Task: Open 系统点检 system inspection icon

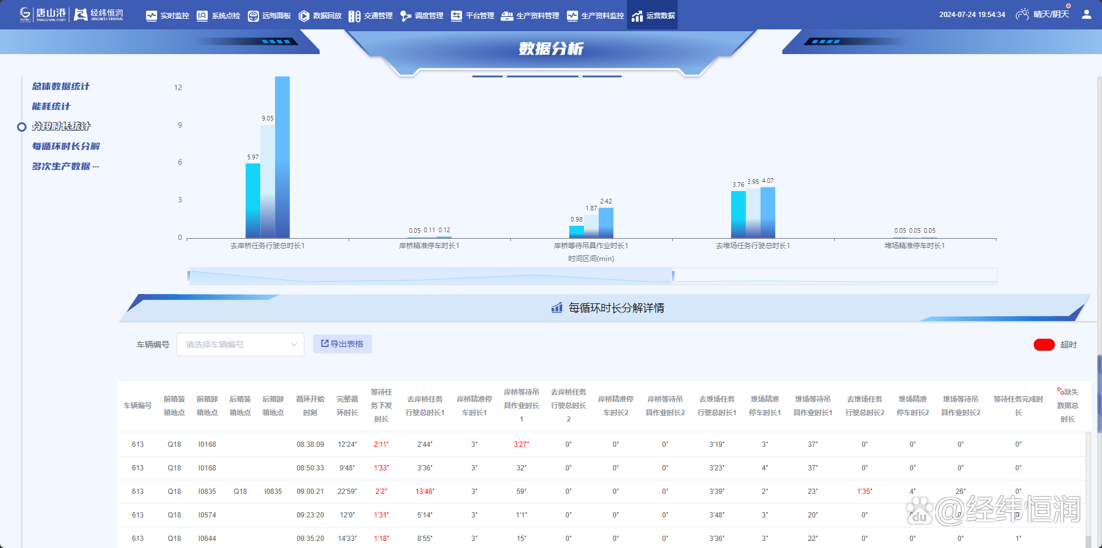Action: tap(202, 16)
